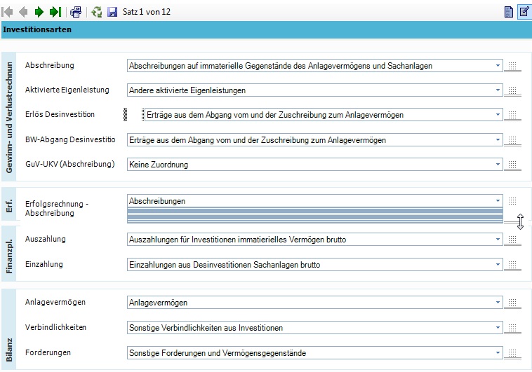
Task: Open grid selector for Abschreibung row
Action: 512,66
